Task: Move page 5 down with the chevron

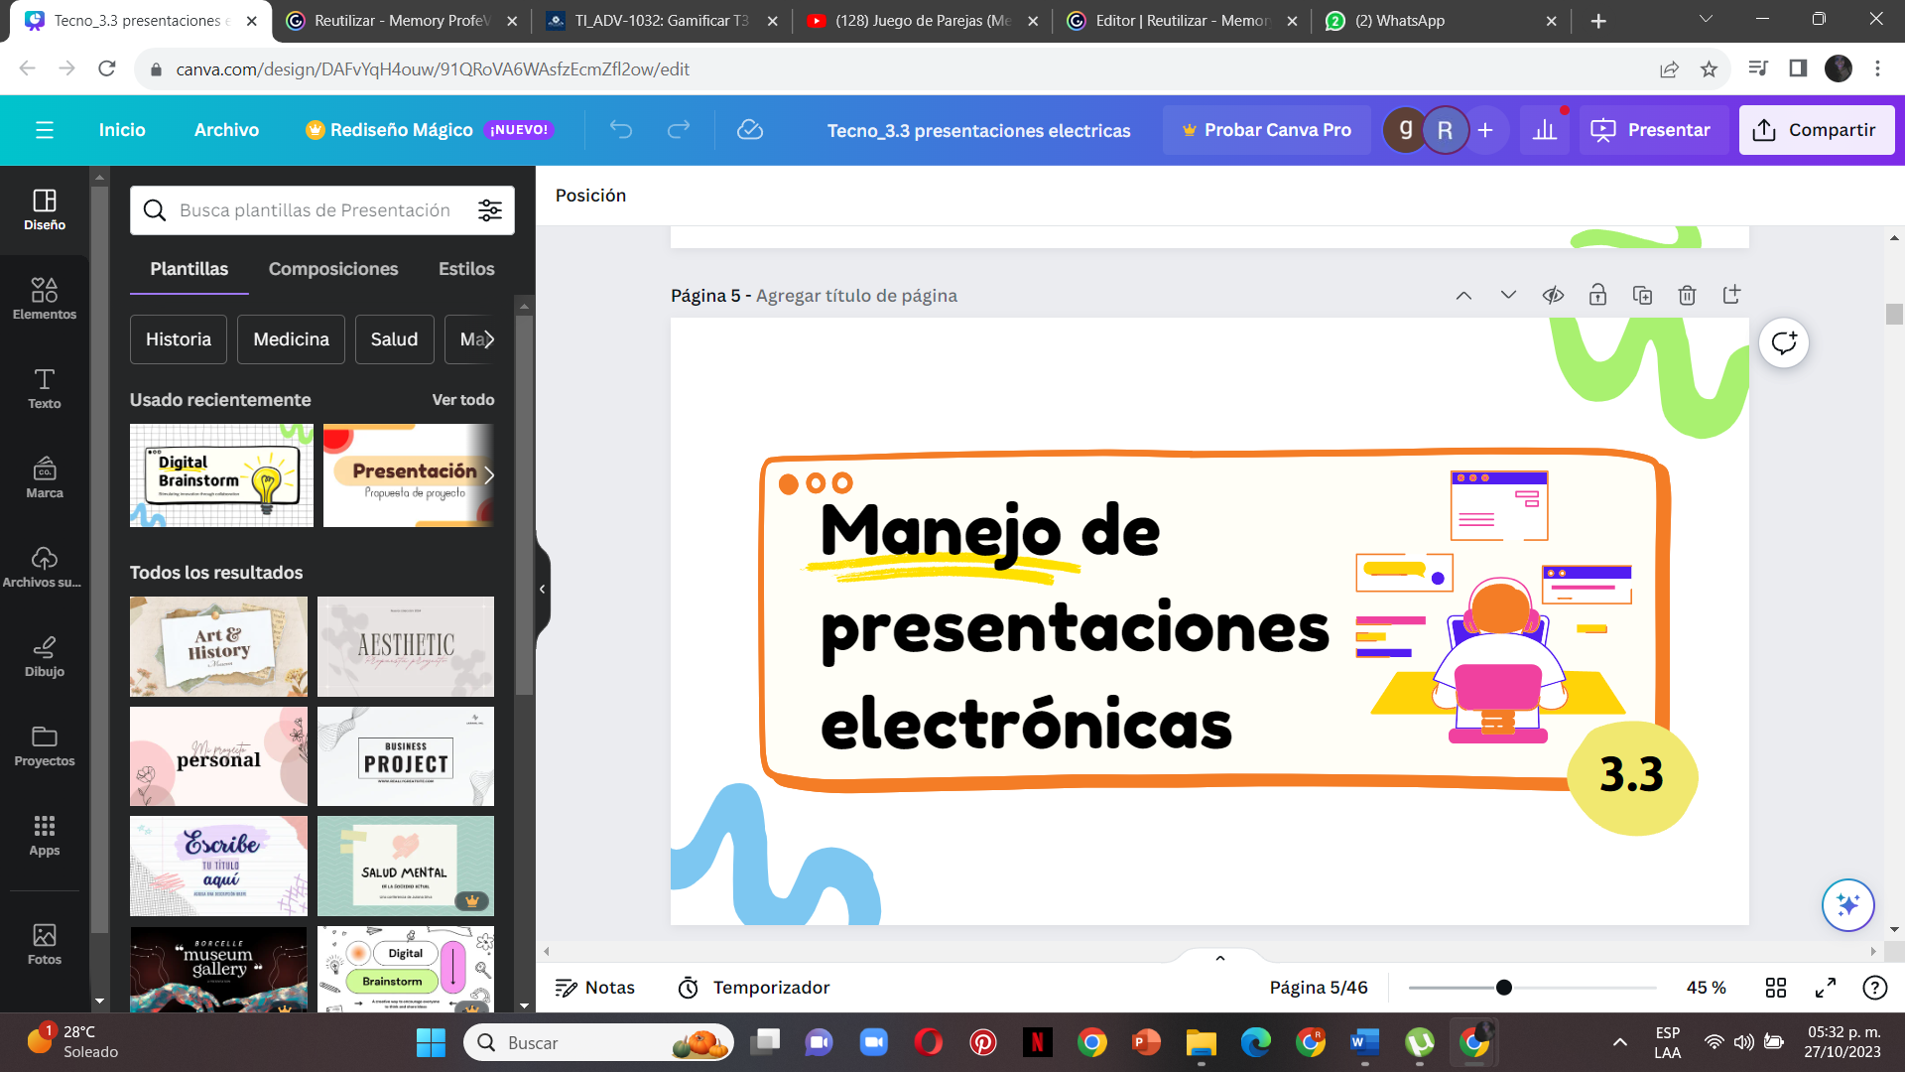Action: (1508, 295)
